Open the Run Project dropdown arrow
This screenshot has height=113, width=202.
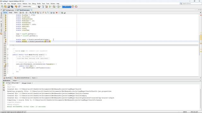(52, 7)
